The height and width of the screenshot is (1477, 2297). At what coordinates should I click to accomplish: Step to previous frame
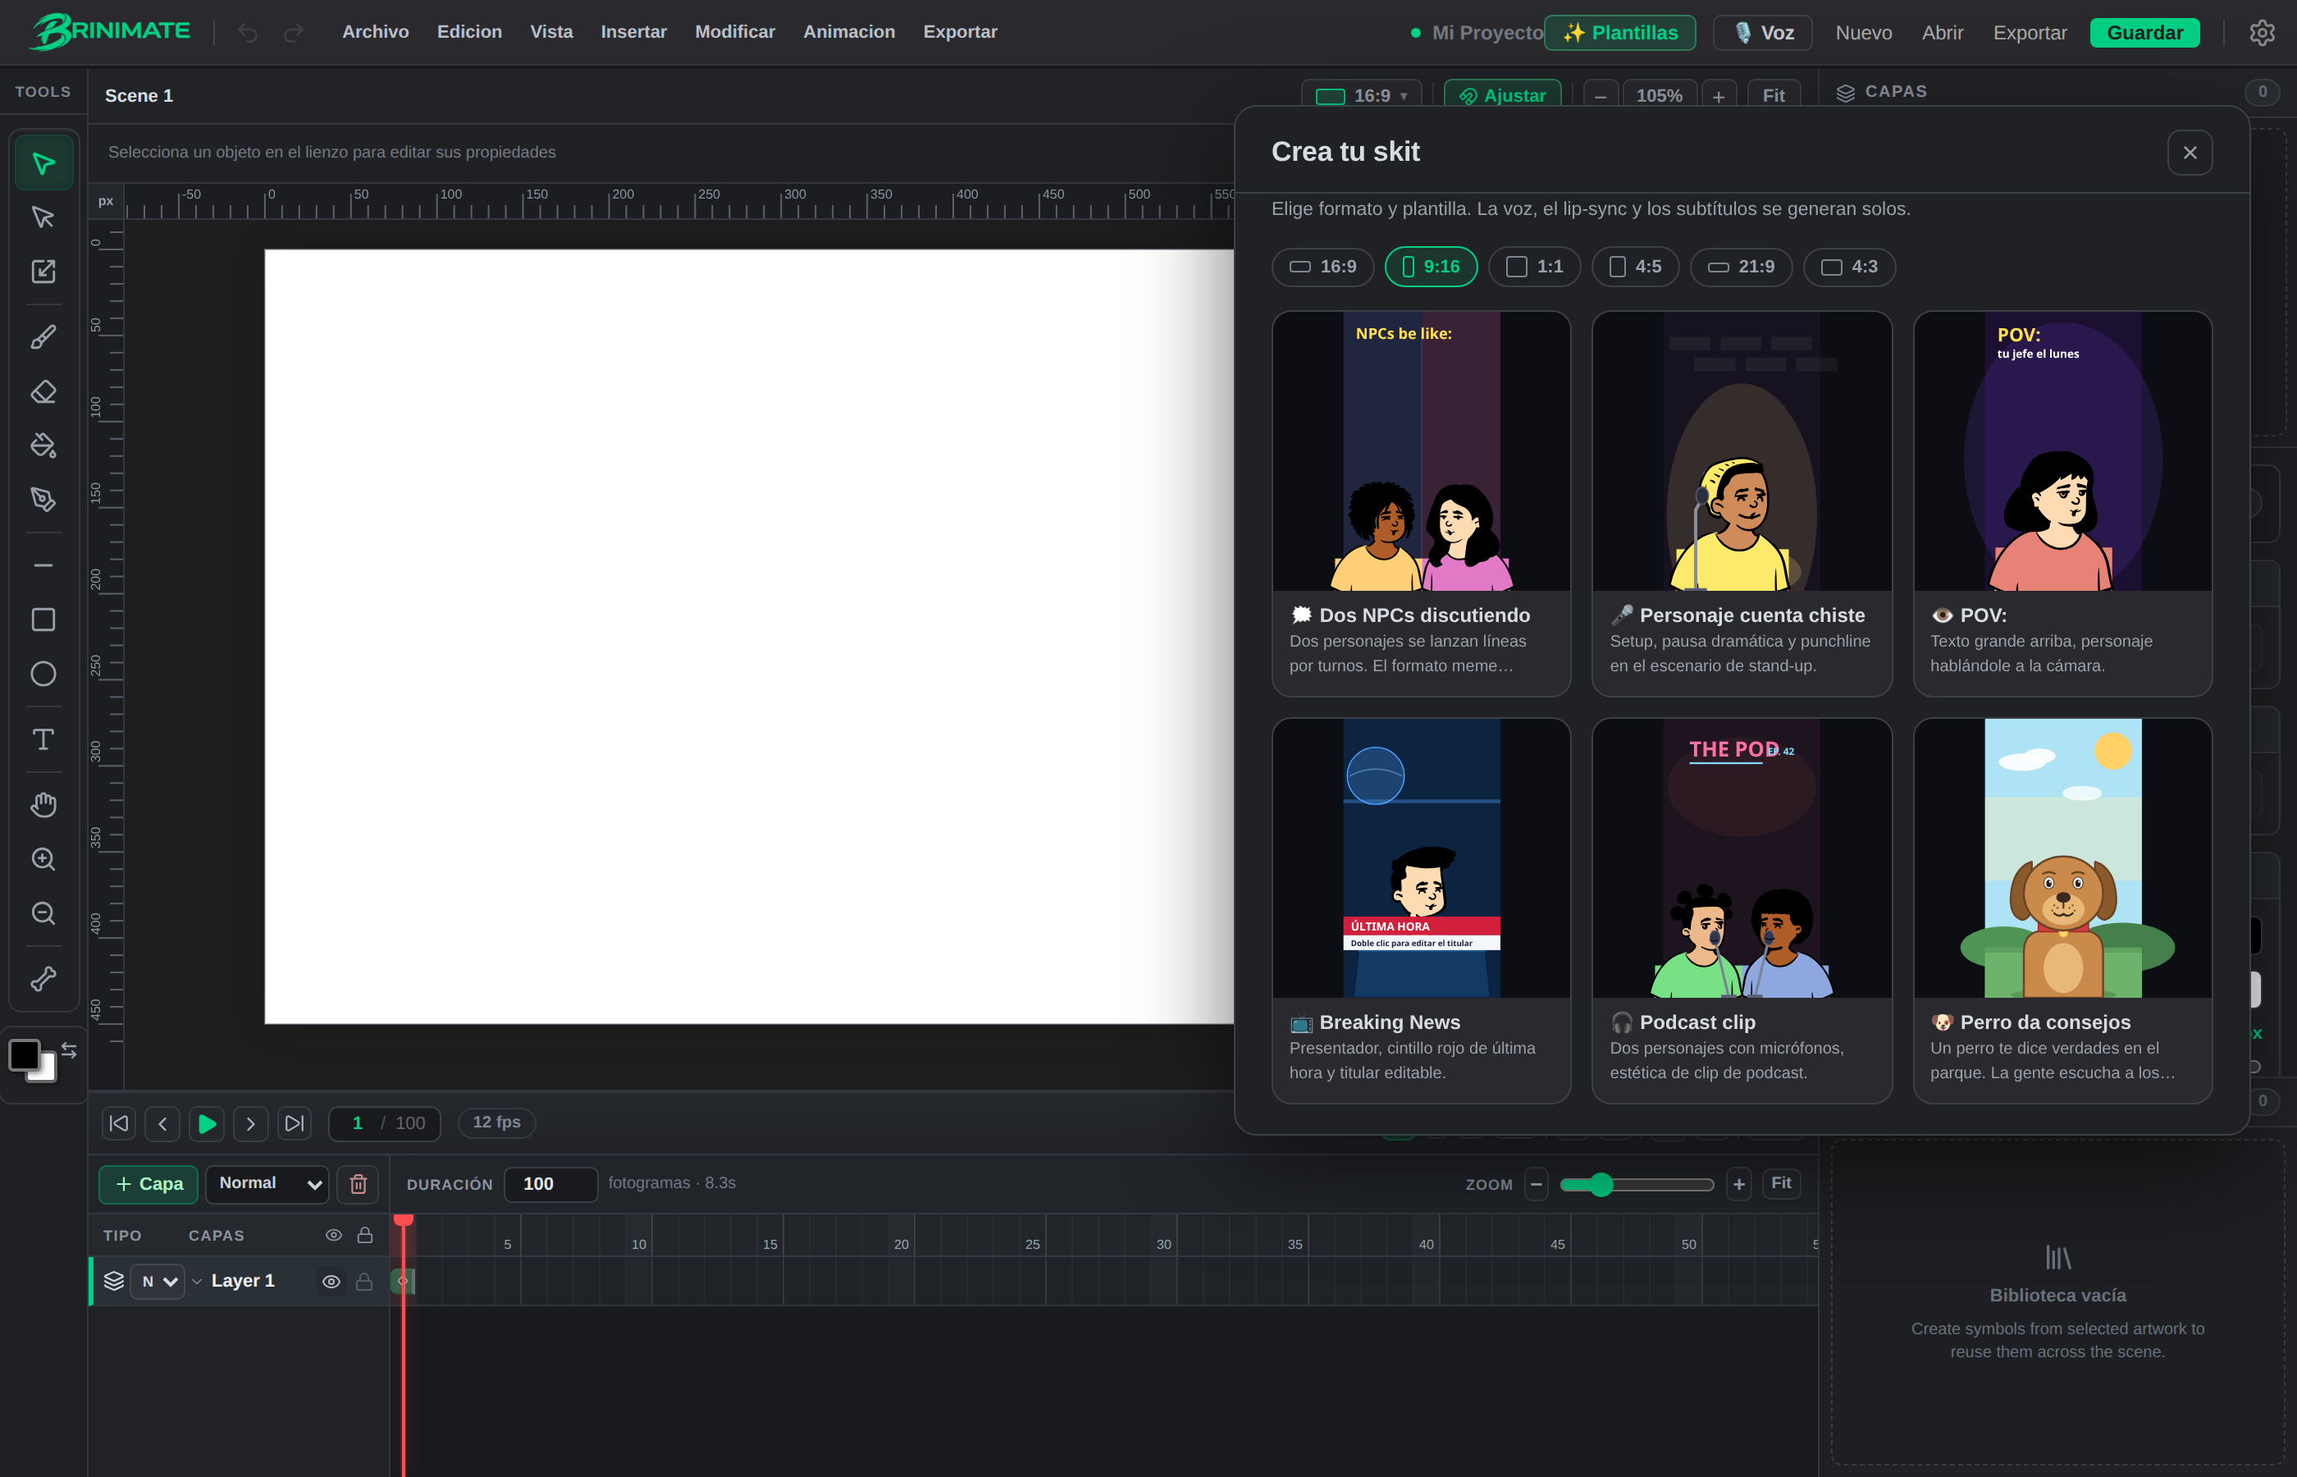[x=163, y=1123]
